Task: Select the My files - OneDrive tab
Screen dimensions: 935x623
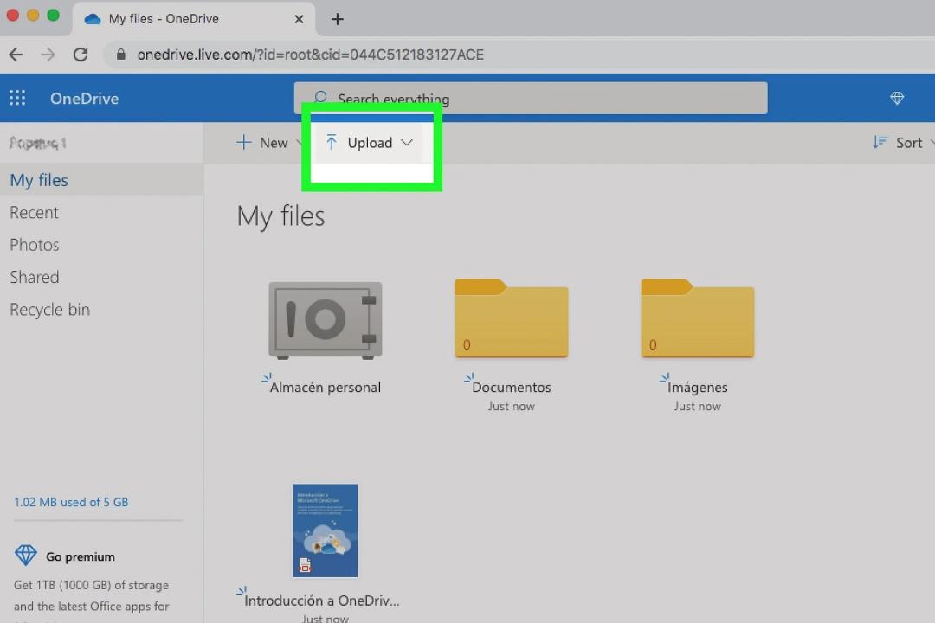Action: [194, 19]
